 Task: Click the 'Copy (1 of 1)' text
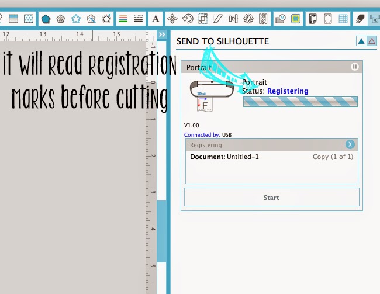click(333, 157)
